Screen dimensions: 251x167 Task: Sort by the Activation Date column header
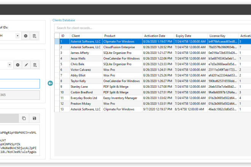[x=158, y=36]
